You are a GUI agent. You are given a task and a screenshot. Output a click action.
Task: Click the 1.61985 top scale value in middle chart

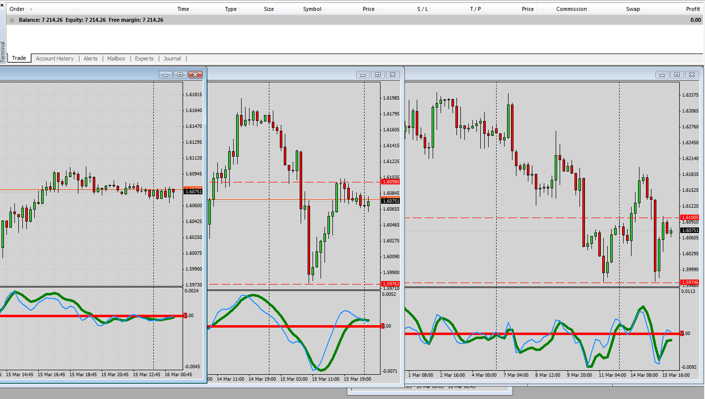coord(391,98)
